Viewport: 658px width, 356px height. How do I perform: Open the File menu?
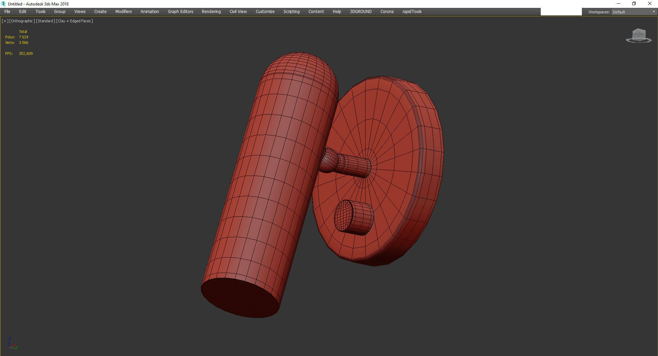[x=7, y=12]
